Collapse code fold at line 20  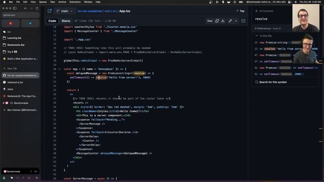(60, 69)
